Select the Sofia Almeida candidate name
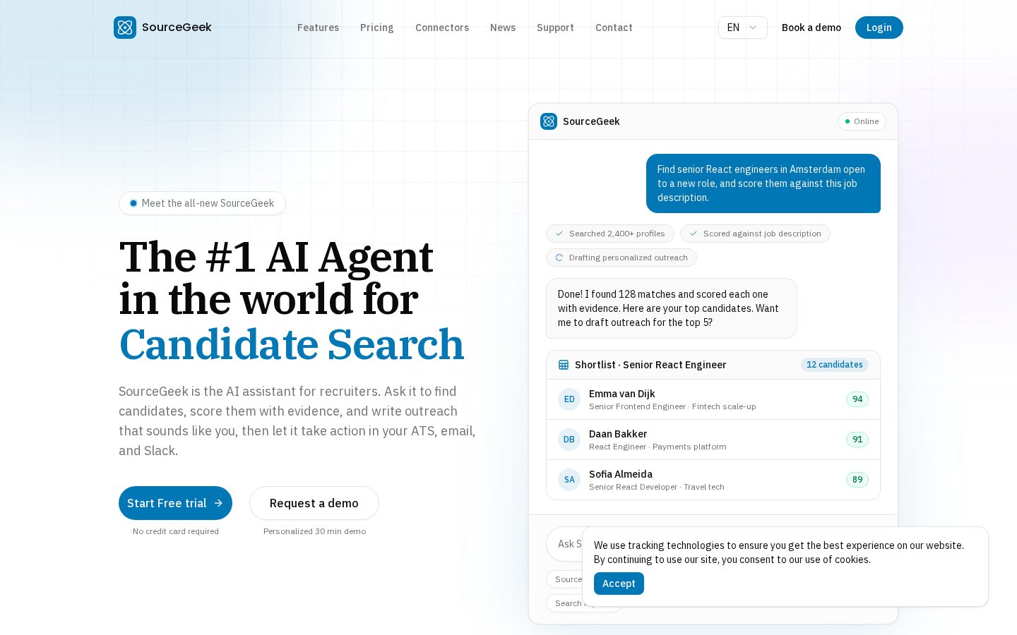This screenshot has height=635, width=1017. [x=621, y=474]
